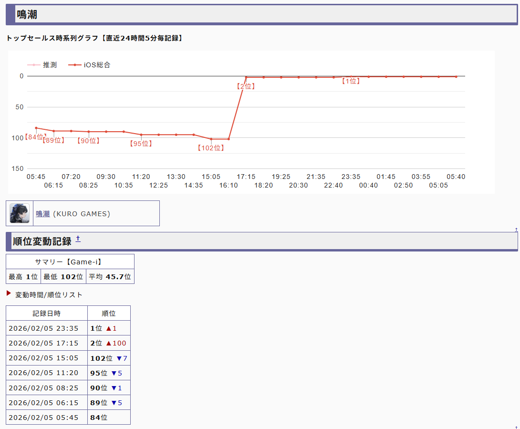Image resolution: width=520 pixels, height=429 pixels.
Task: Click the 平均 45.7位 summary cell
Action: point(110,276)
